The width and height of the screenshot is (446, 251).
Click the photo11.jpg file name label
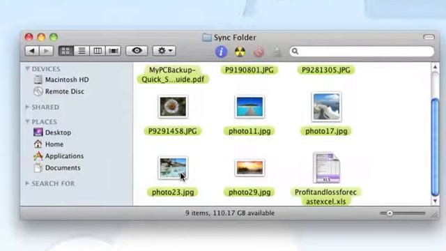point(249,131)
